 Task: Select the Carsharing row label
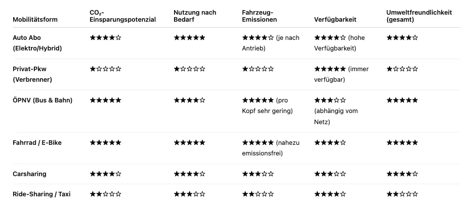point(29,174)
